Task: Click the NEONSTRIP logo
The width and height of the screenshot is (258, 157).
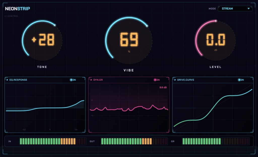Action: (x=17, y=9)
